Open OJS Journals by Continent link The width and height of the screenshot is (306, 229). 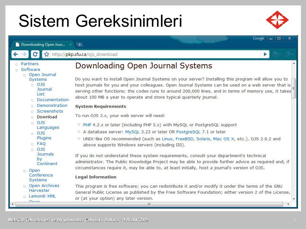[x=47, y=156]
